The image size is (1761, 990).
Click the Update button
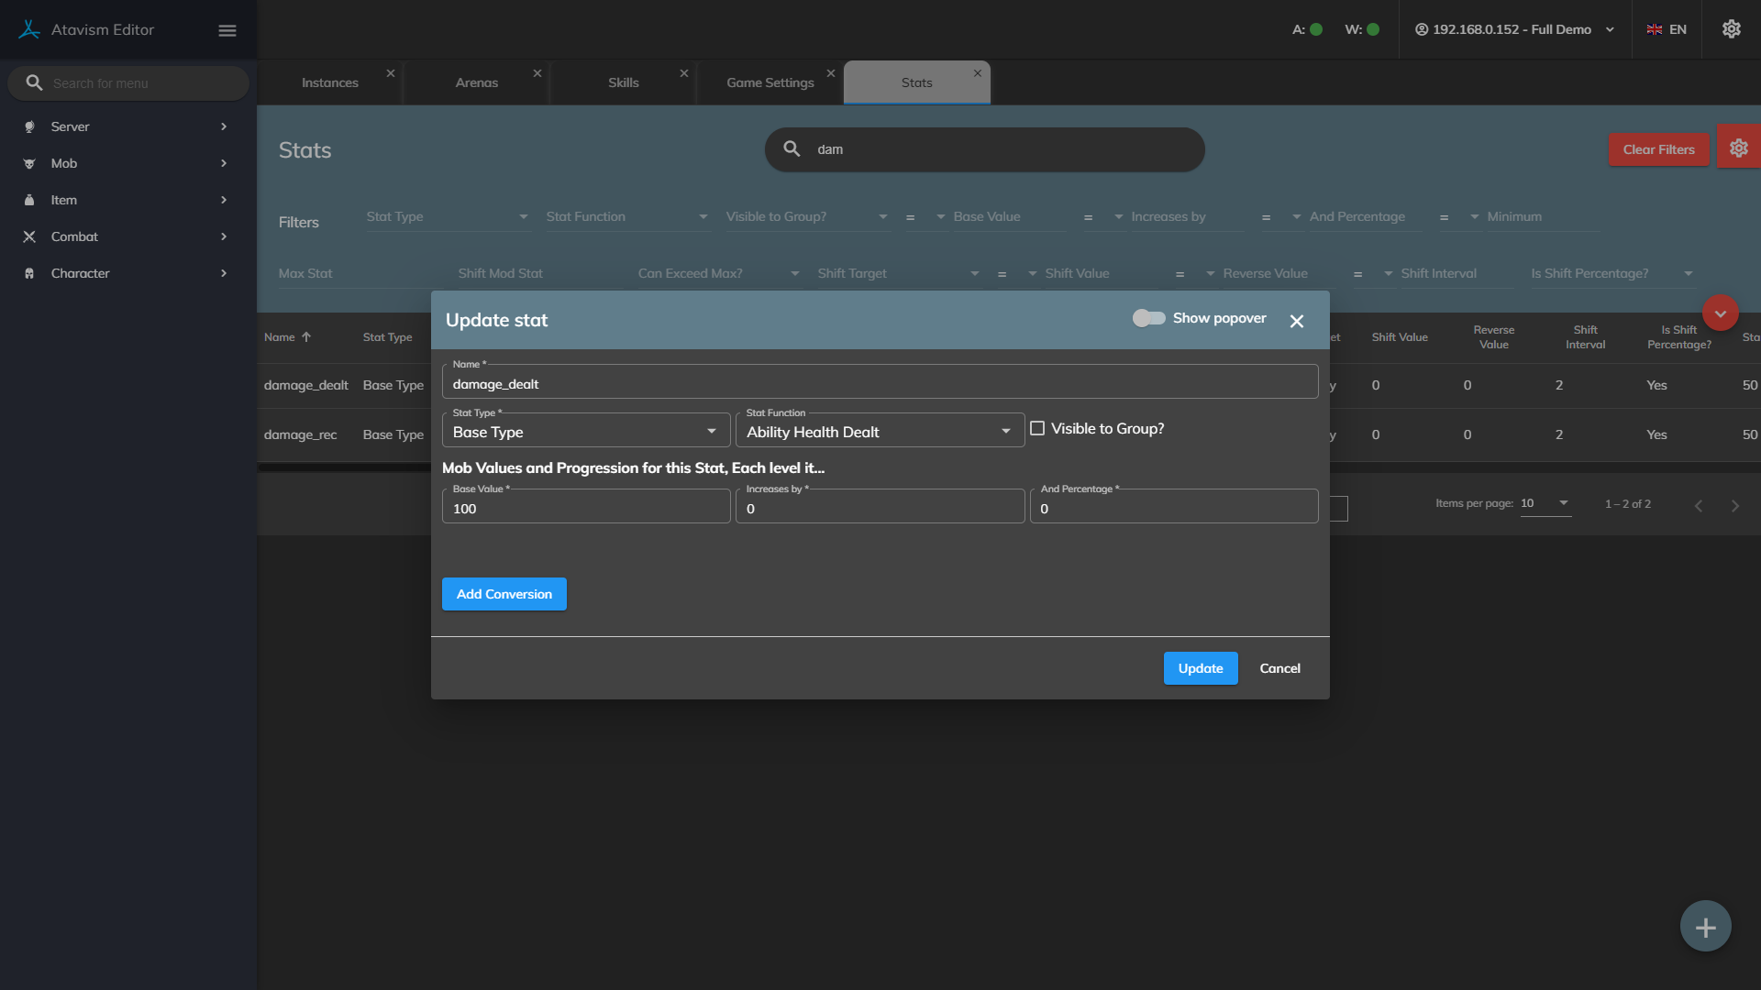point(1200,668)
